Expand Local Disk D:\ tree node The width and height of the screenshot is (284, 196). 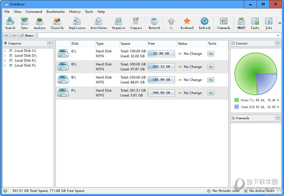pyautogui.click(x=5, y=56)
